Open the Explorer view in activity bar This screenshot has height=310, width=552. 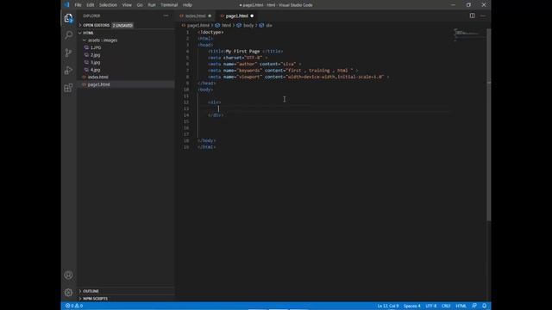(68, 18)
